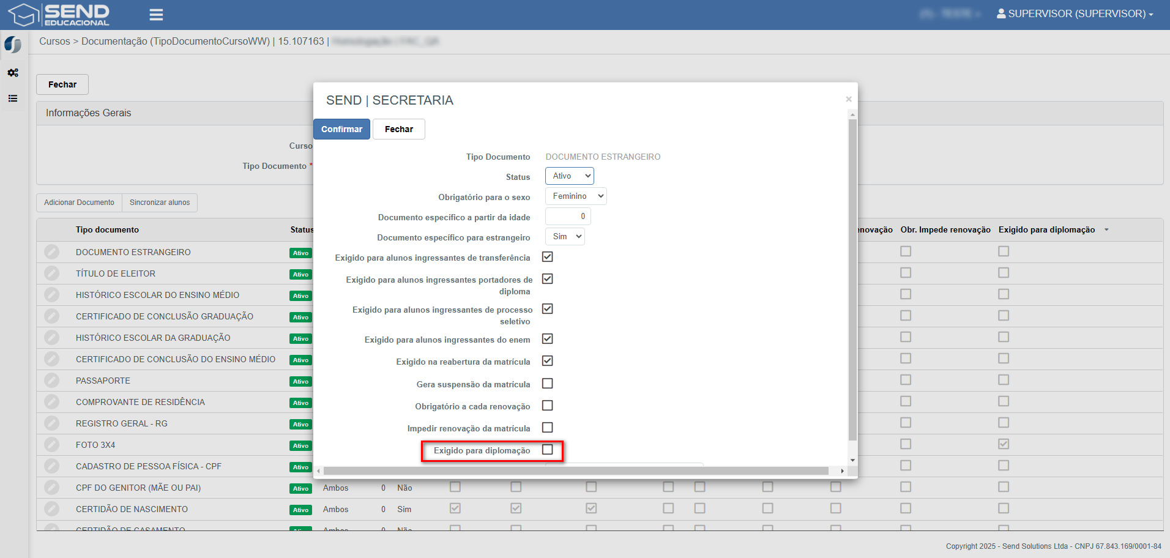Edit icon for CERTIFICADO DE CONCLUSÃO DO ENSINO MÉDIO
The image size is (1170, 558).
[52, 359]
